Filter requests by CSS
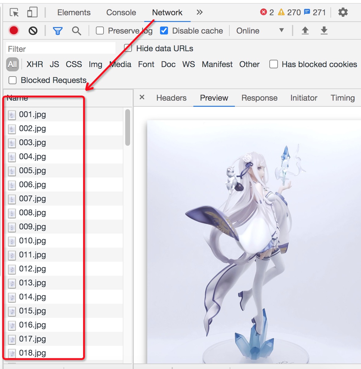 tap(74, 64)
